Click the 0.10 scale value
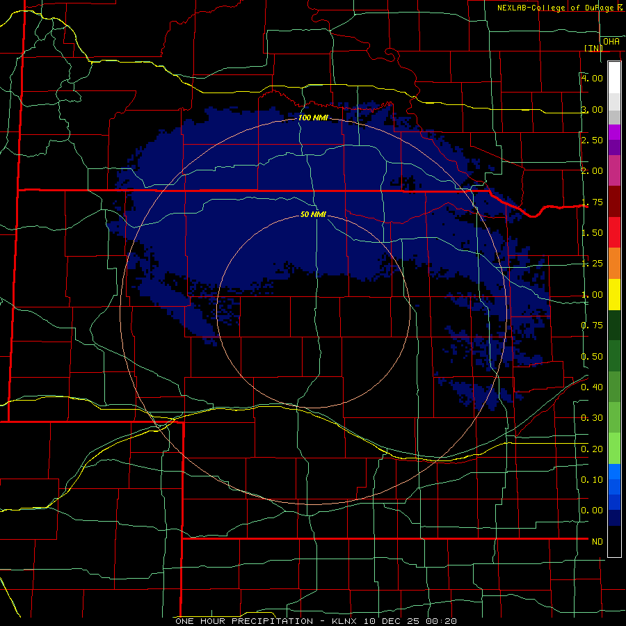 [x=592, y=479]
